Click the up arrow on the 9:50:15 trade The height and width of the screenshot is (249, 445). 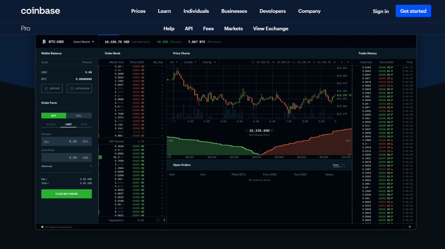pos(392,67)
